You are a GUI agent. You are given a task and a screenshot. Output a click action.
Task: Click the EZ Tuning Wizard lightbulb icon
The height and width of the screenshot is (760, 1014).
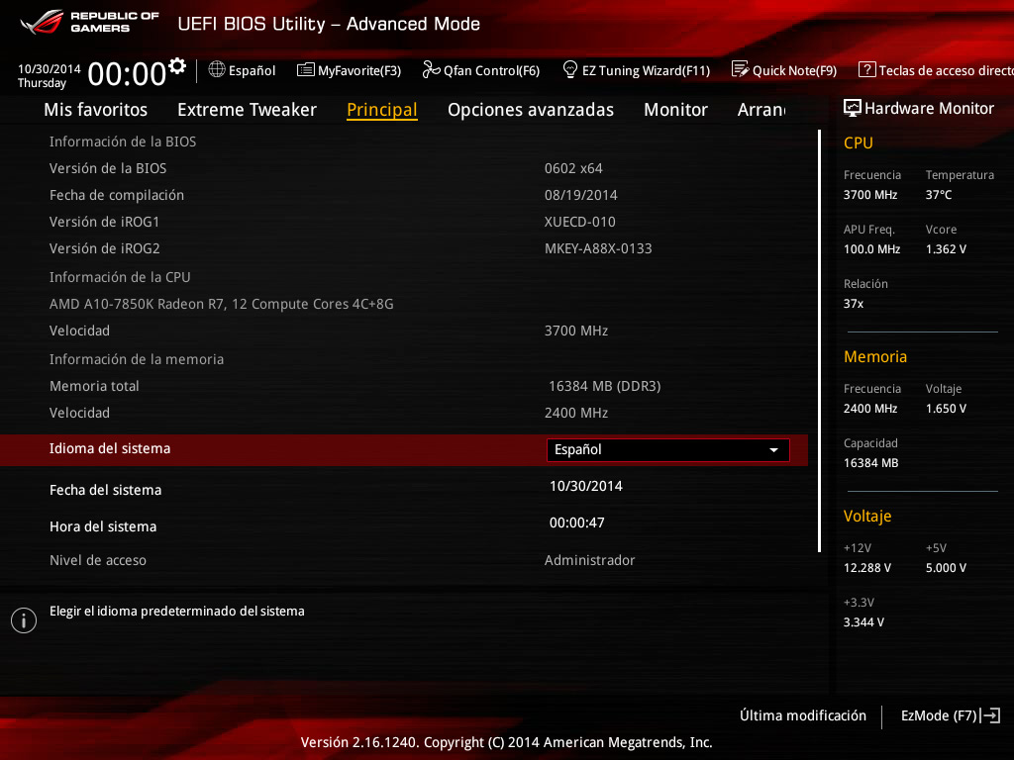pos(569,70)
